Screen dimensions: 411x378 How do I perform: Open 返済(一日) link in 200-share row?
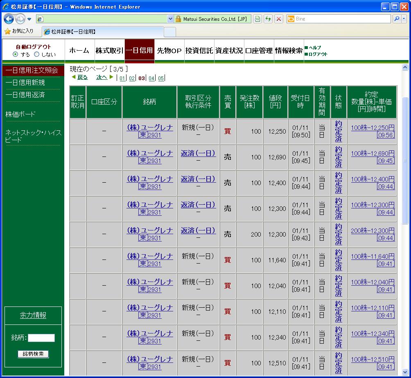point(199,230)
